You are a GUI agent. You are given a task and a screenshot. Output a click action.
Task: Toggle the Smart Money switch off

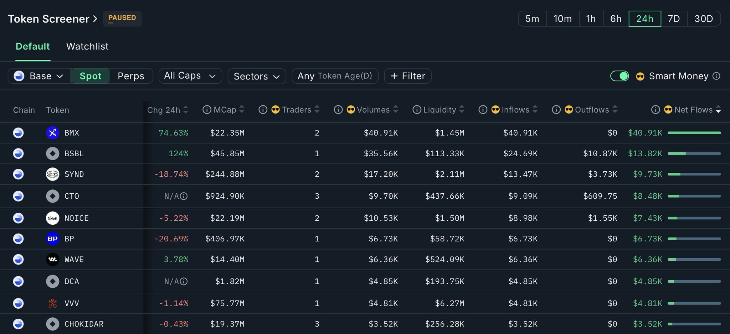point(619,76)
